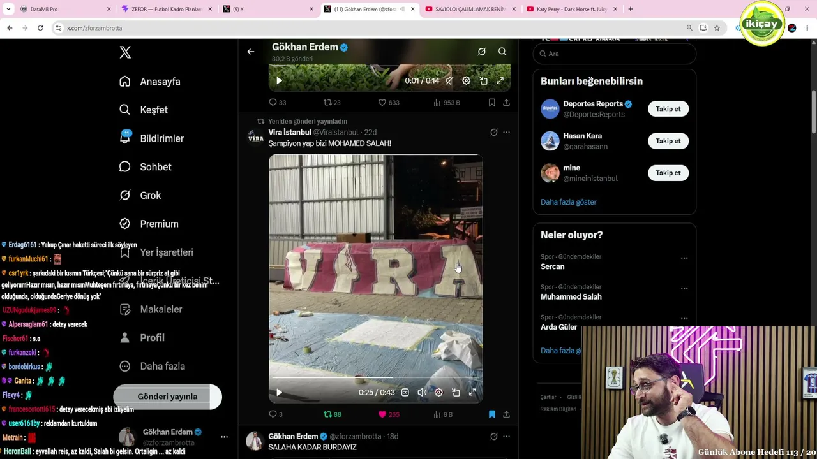View analytics for the 953 B views post
817x459 pixels.
click(x=447, y=103)
